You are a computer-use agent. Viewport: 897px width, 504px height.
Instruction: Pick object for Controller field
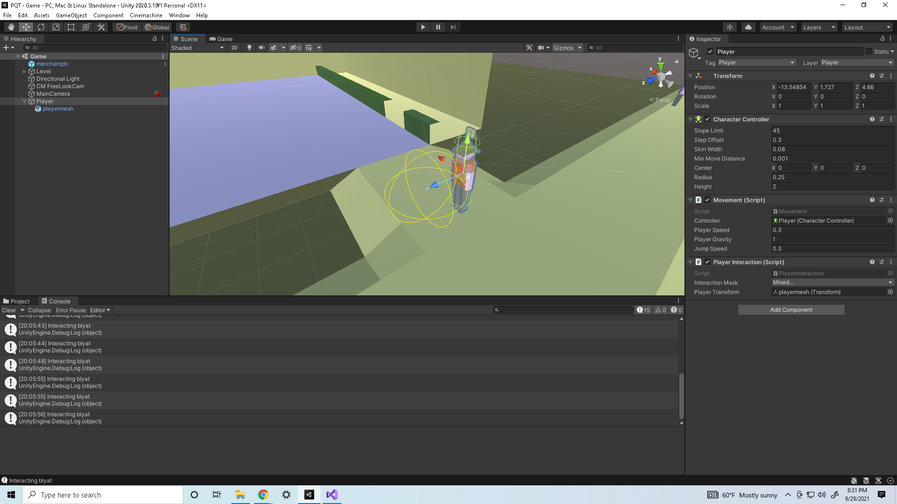[x=890, y=221]
